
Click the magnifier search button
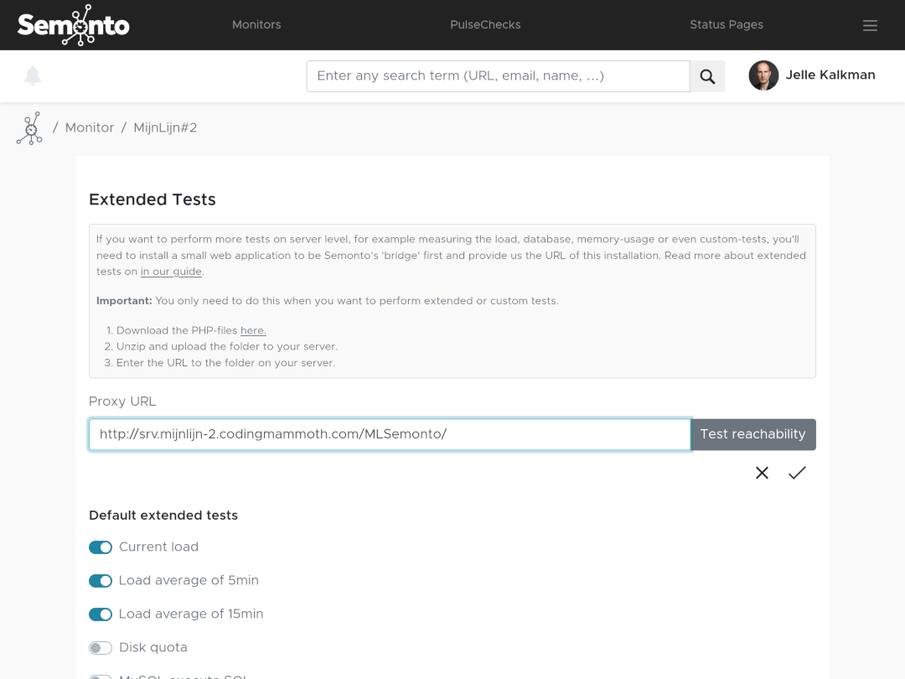click(707, 76)
